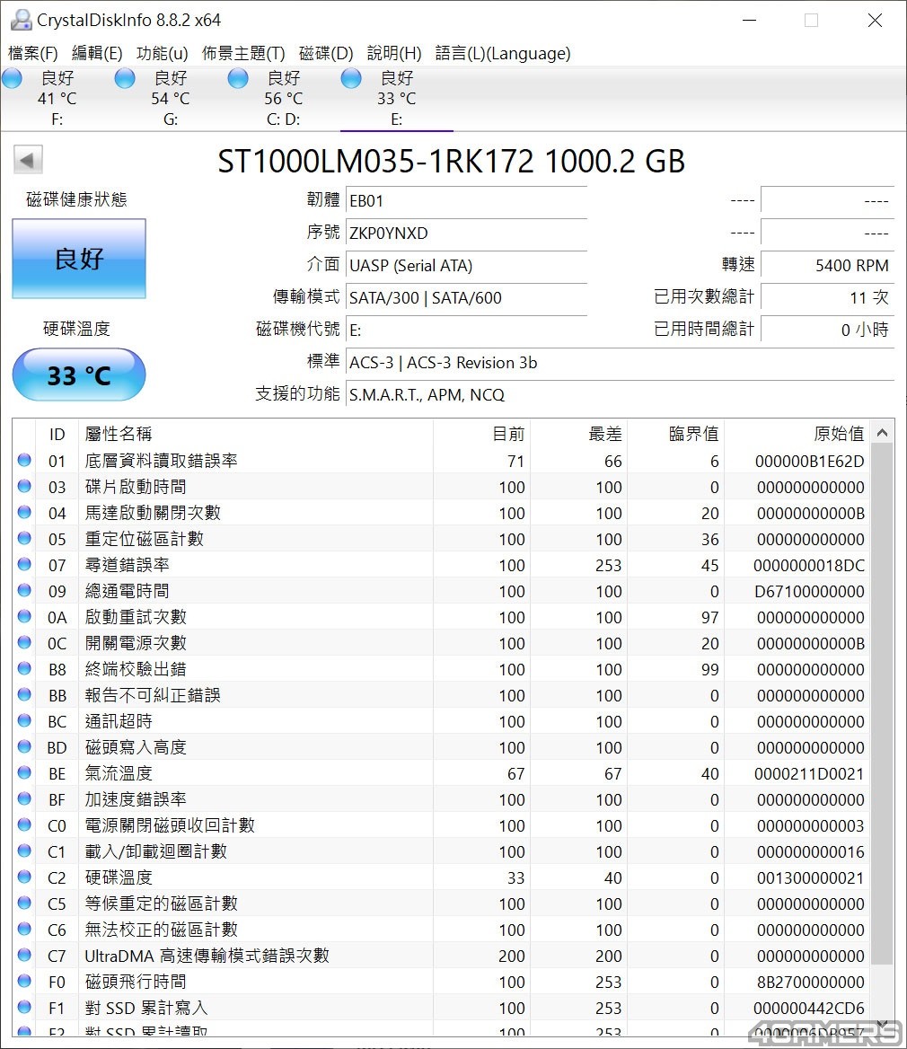Open the 佈景主題(T) menu
907x1049 pixels.
point(243,54)
